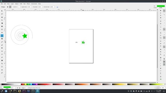The image size is (166, 93).
Task: Open the File menu
Action: [2, 4]
